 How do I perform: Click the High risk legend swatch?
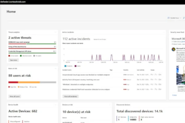point(9,87)
